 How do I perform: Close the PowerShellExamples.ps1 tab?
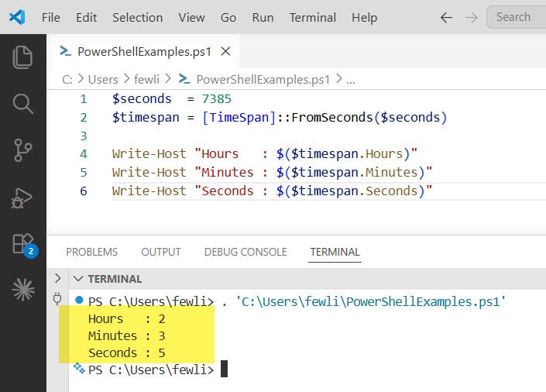coord(225,52)
